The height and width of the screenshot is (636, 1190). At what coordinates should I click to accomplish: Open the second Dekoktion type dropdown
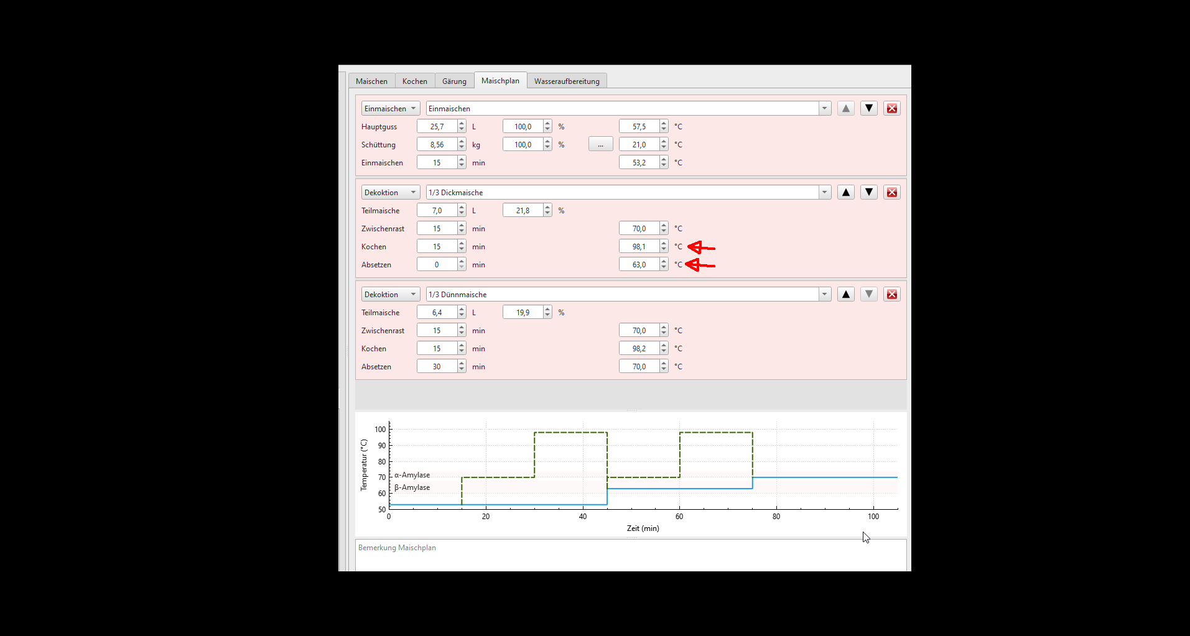[390, 294]
